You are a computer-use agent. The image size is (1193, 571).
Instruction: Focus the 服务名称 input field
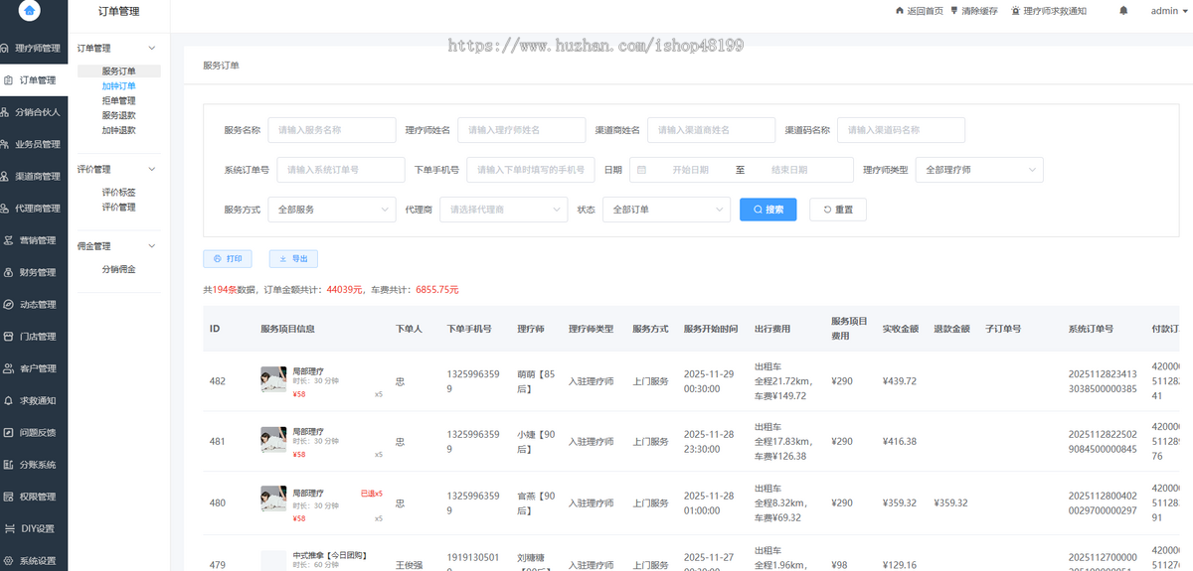[332, 130]
